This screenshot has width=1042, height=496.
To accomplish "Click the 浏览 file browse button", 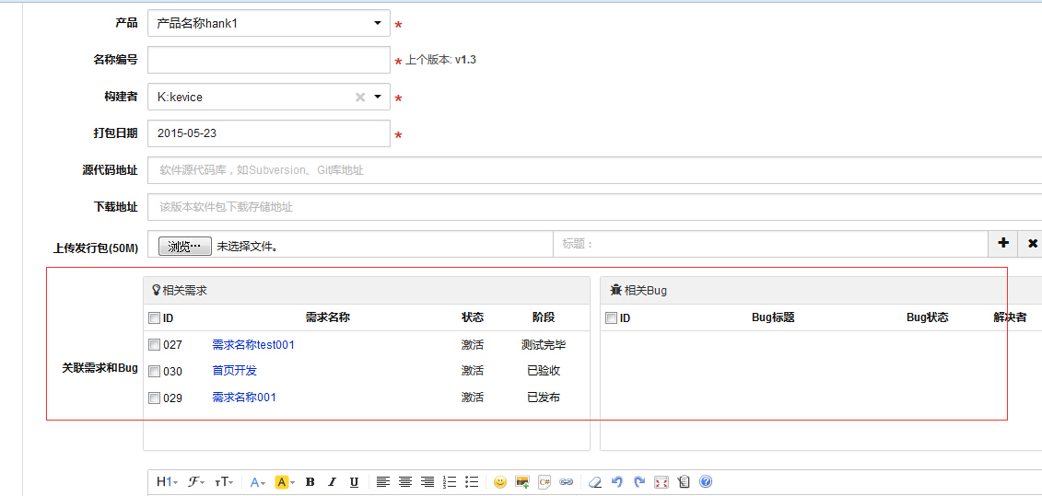I will pos(184,247).
